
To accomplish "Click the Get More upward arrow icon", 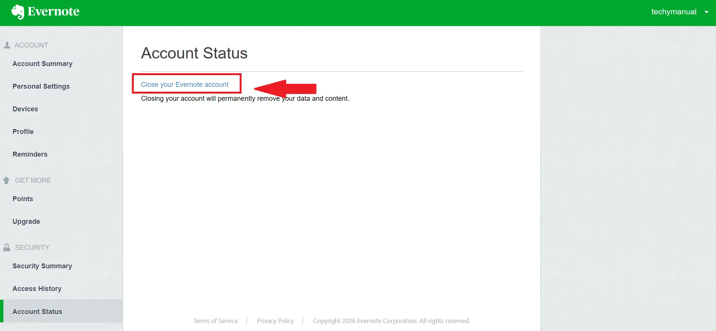I will tap(6, 180).
